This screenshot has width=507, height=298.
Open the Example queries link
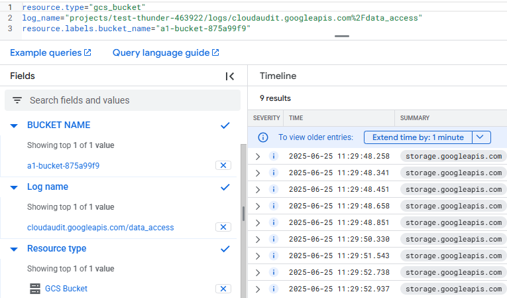50,53
